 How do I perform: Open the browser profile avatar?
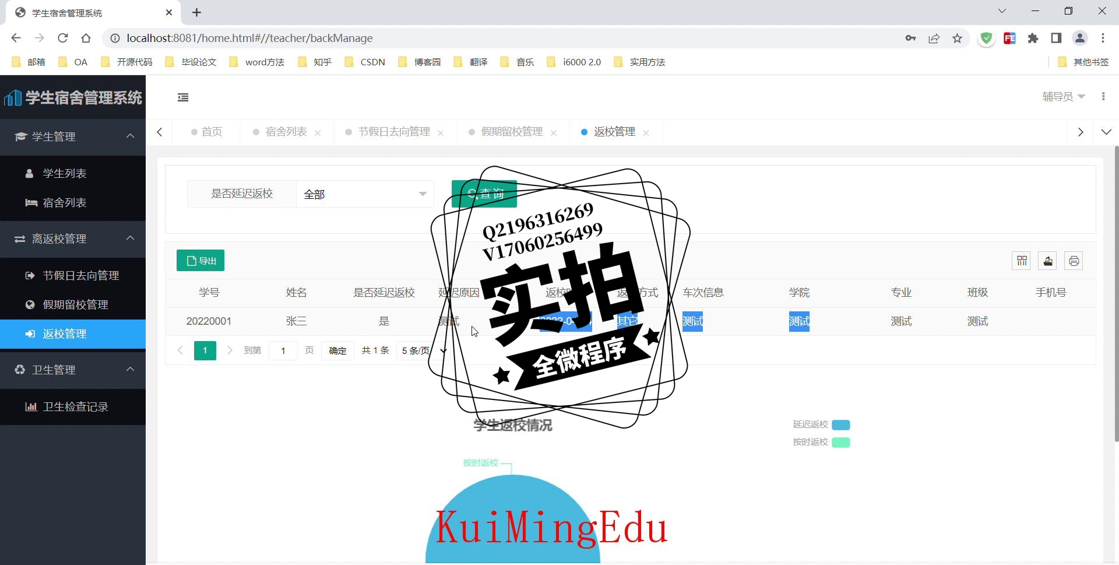(x=1080, y=38)
